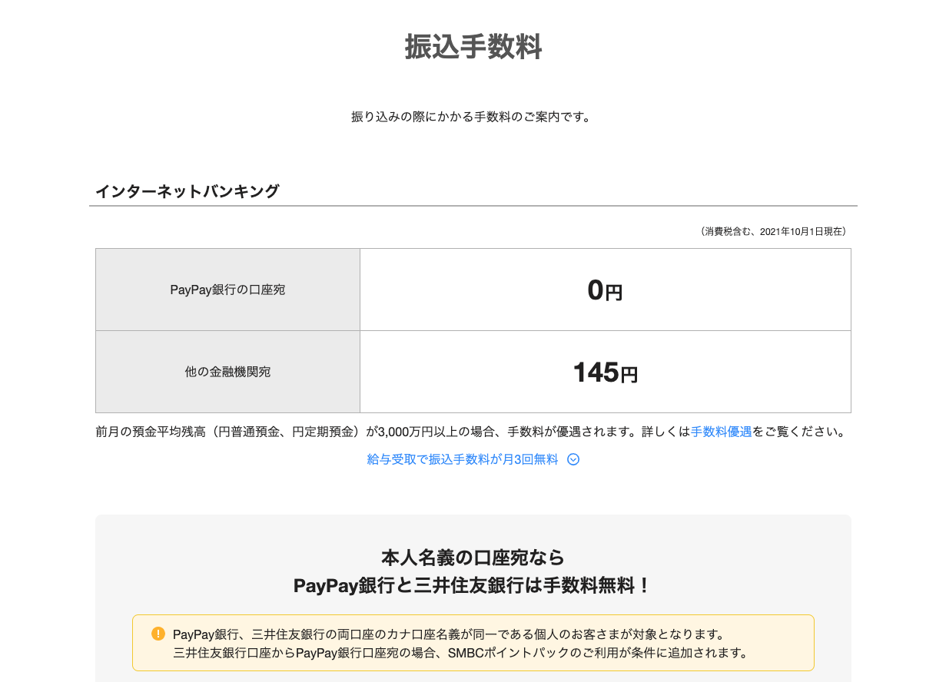Click the horizontal divider under インターネットバンキング
This screenshot has height=682, width=926.
[x=473, y=205]
